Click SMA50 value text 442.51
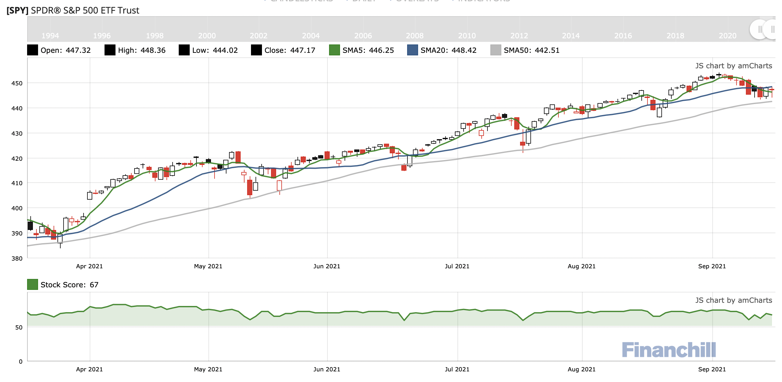 click(547, 50)
